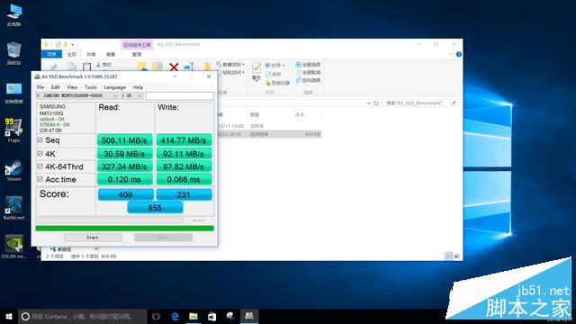Screen dimensions: 576x324
Task: Open the 1 GB test size dropdown
Action: point(132,96)
